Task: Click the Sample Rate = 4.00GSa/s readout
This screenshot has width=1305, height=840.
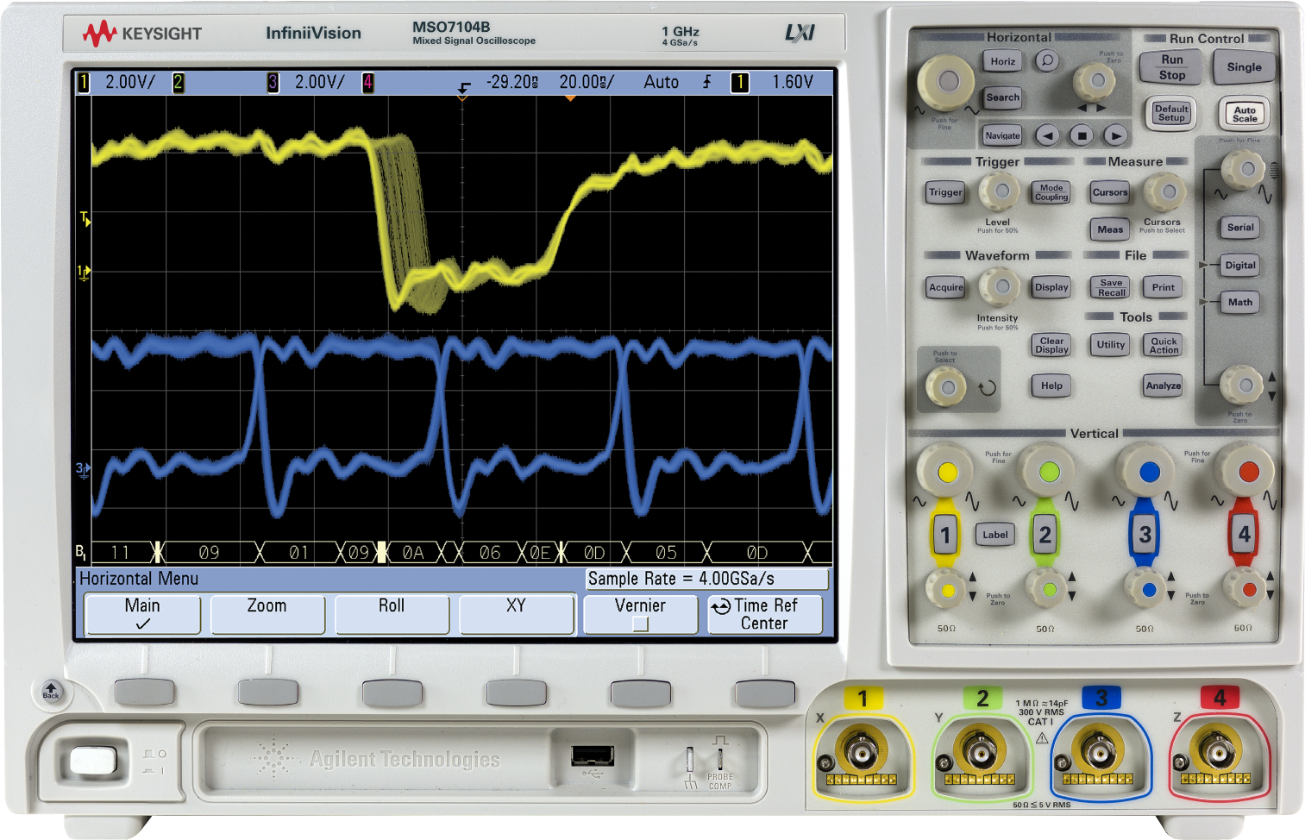Action: [707, 579]
